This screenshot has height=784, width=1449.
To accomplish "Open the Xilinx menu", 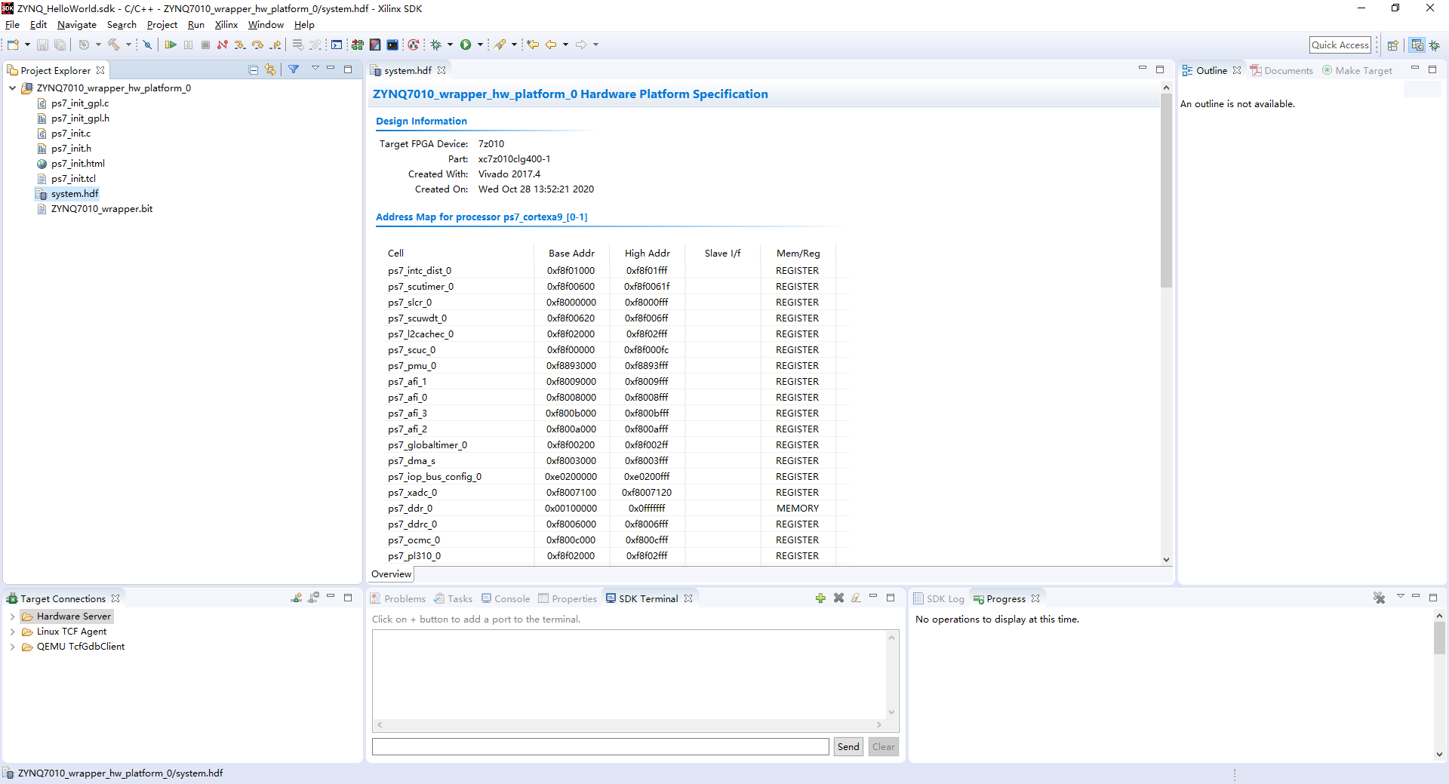I will pyautogui.click(x=226, y=25).
